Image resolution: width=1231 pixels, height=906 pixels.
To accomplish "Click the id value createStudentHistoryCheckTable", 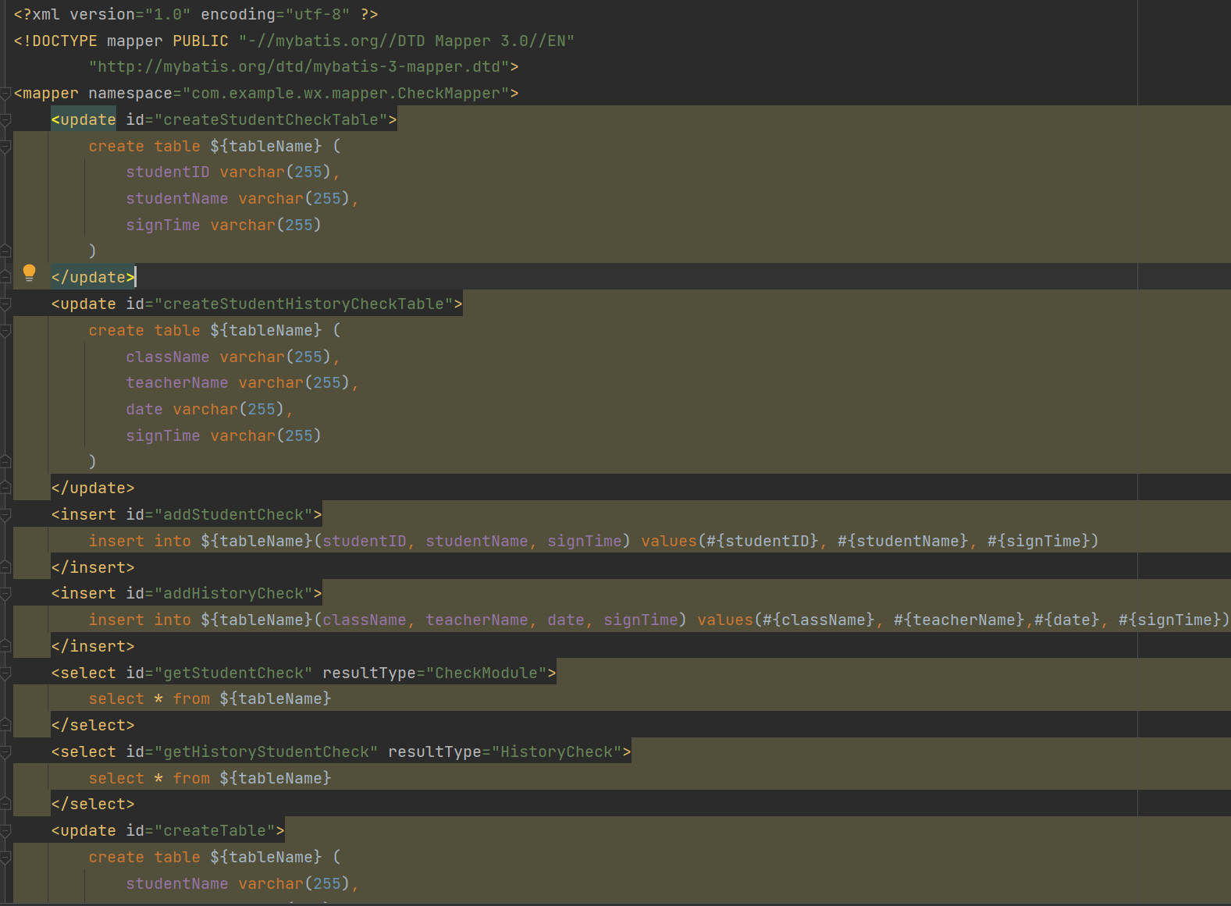I will pos(304,304).
